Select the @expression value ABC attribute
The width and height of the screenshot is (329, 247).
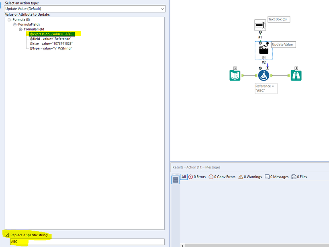52,34
